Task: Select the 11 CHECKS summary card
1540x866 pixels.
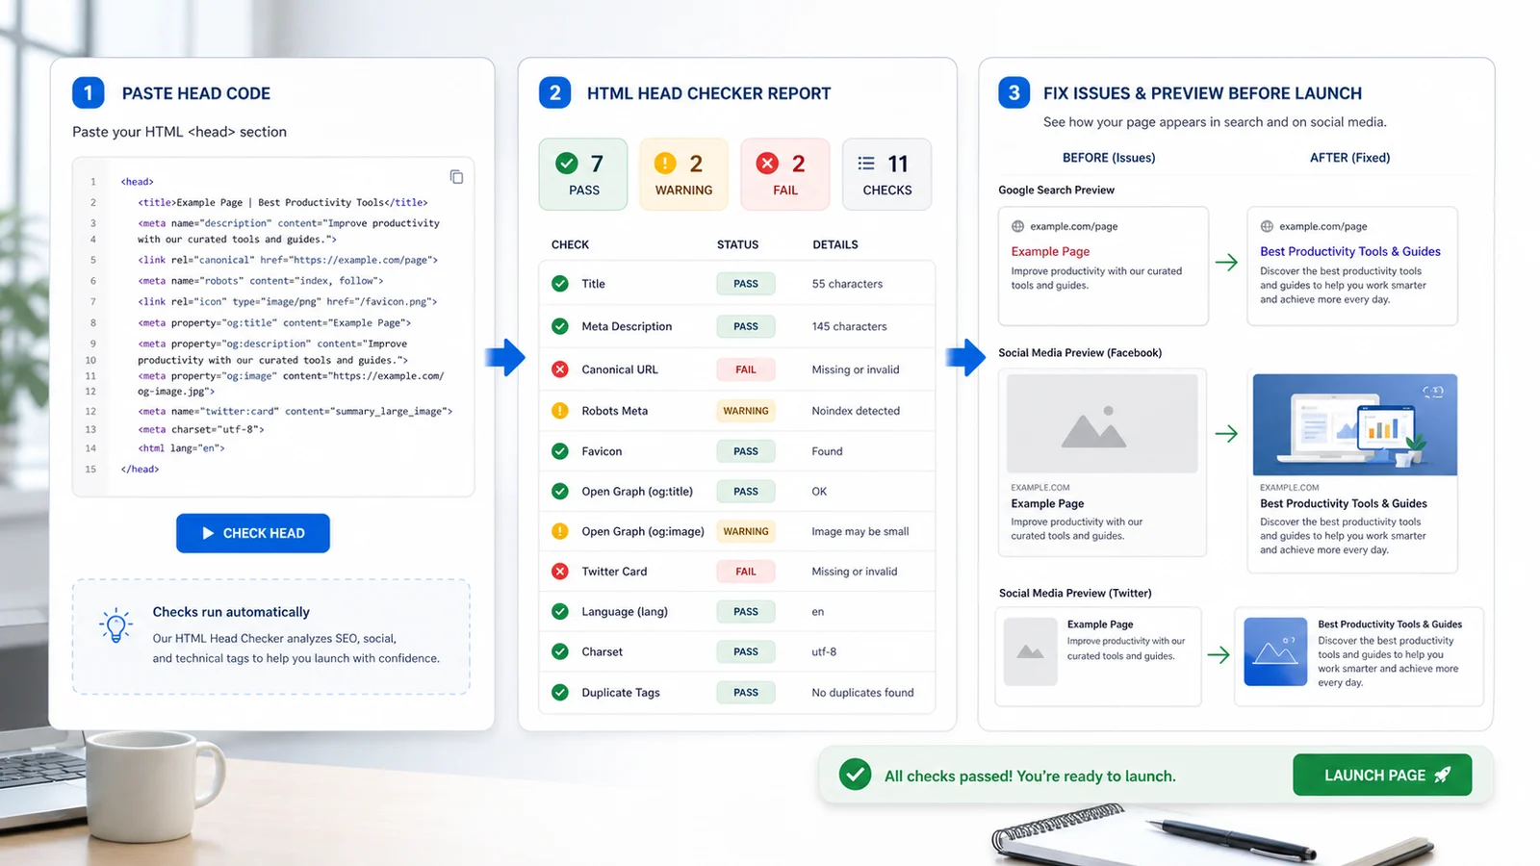Action: 886,174
